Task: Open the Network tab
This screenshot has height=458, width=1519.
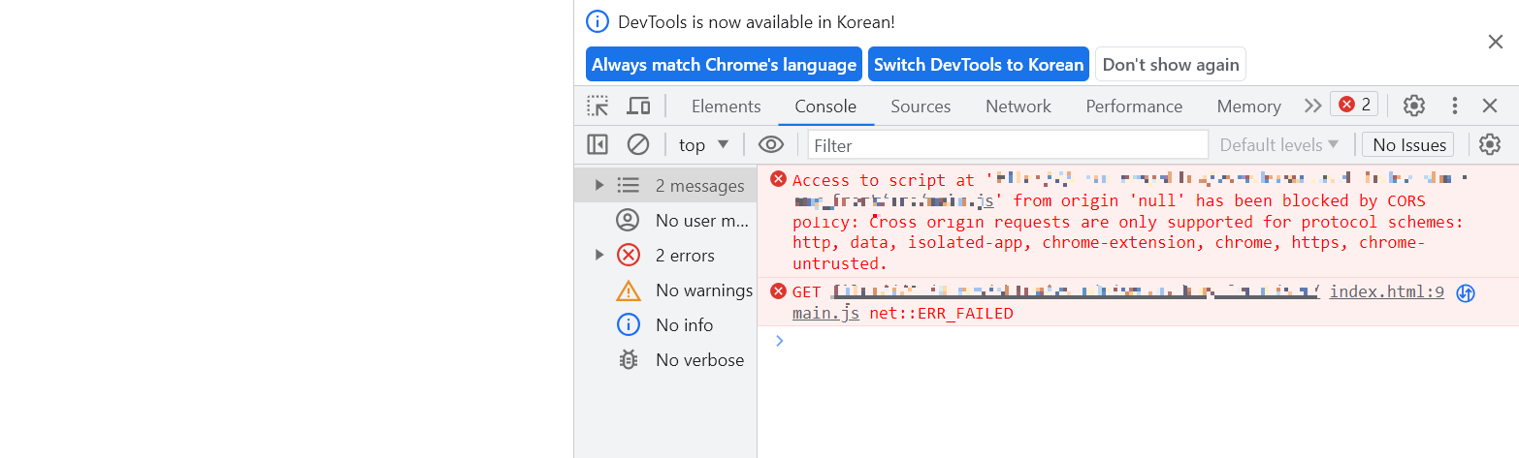Action: 1018,107
